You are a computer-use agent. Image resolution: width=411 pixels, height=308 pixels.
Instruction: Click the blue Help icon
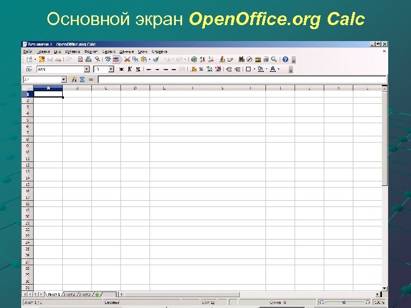click(285, 59)
